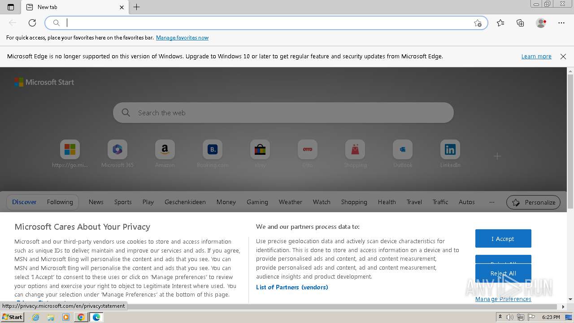Refresh the current page
Image resolution: width=574 pixels, height=323 pixels.
tap(32, 23)
